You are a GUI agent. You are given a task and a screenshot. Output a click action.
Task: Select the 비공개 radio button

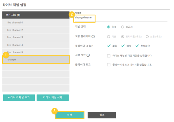point(122,27)
